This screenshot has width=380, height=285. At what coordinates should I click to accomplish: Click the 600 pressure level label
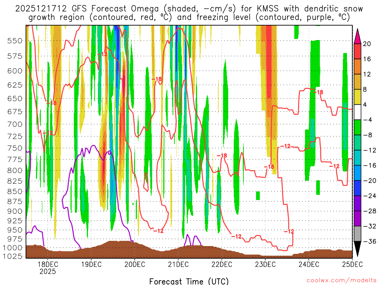click(x=15, y=71)
